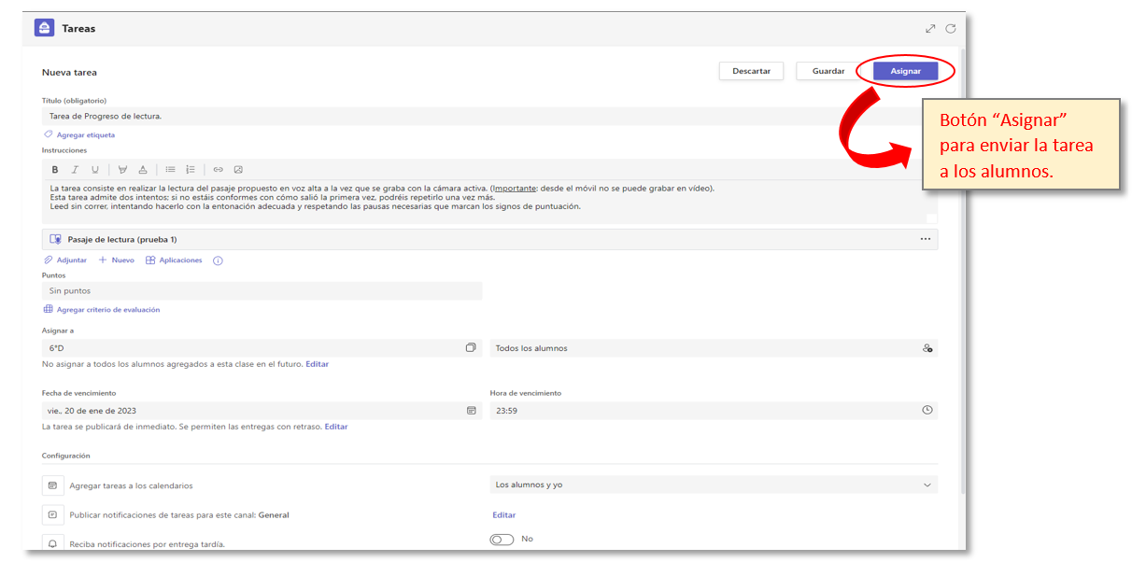Image resolution: width=1132 pixels, height=562 pixels.
Task: Refresh the Tareas view with the reload icon
Action: point(951,29)
